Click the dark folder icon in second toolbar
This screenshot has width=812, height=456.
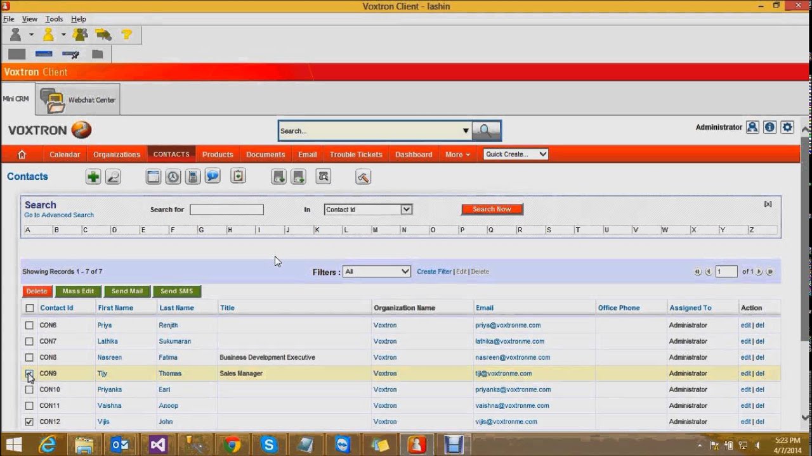[x=97, y=54]
